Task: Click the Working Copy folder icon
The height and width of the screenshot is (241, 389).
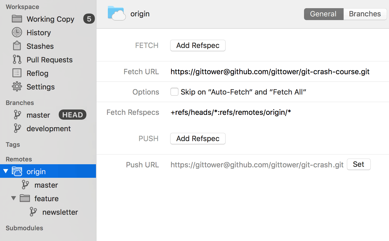Action: point(16,19)
